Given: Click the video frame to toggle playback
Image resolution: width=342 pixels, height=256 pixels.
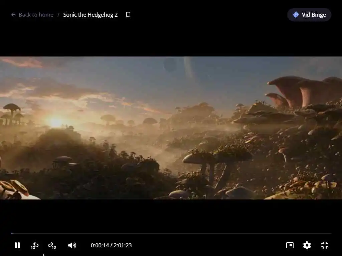Looking at the screenshot, I should [x=171, y=128].
